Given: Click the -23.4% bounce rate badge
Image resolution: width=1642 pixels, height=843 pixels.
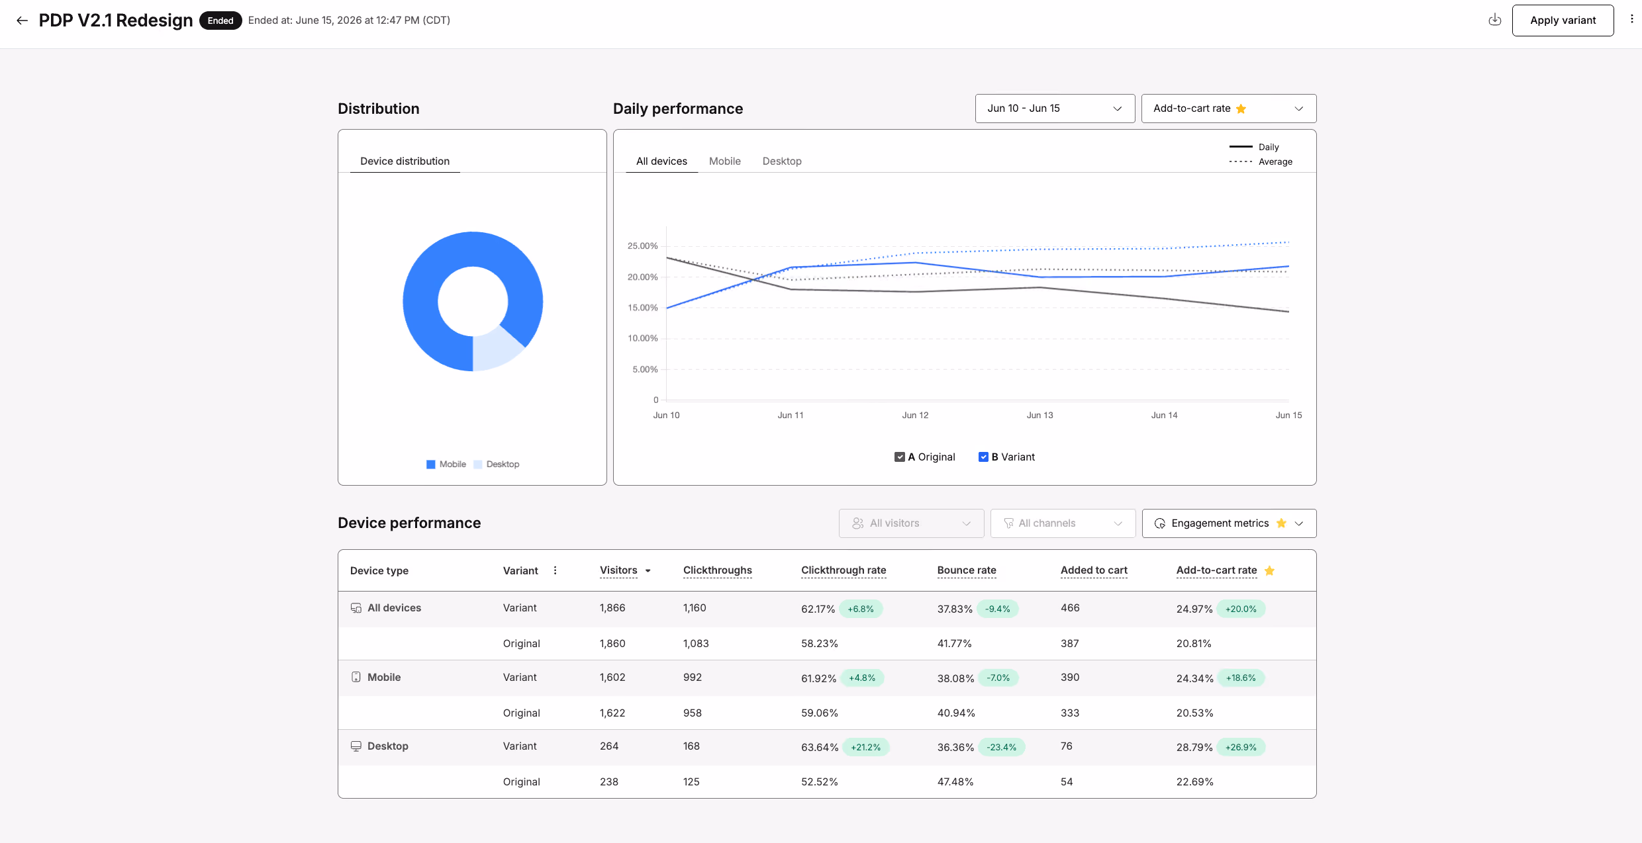Looking at the screenshot, I should point(1001,748).
